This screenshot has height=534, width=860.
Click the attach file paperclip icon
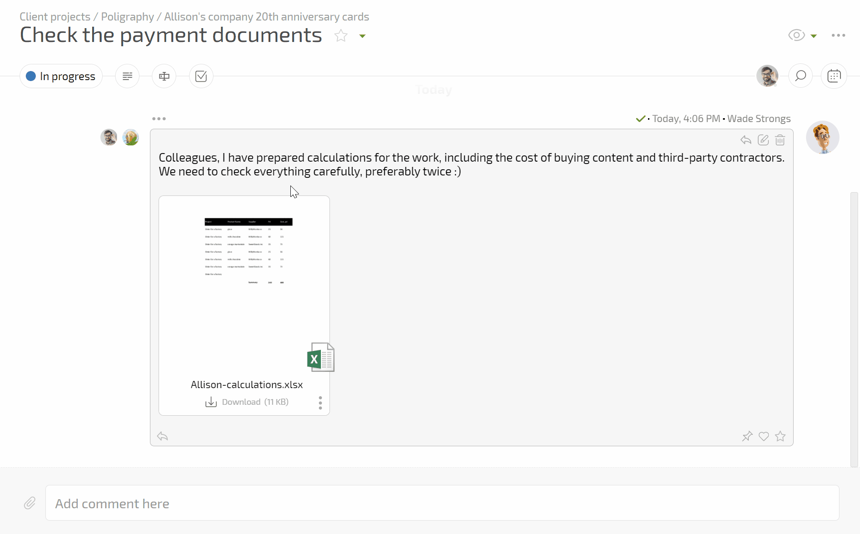tap(30, 503)
